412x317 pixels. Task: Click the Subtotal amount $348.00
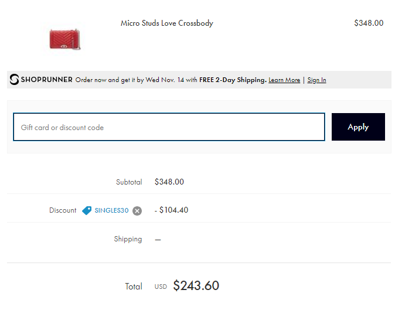[x=169, y=182]
